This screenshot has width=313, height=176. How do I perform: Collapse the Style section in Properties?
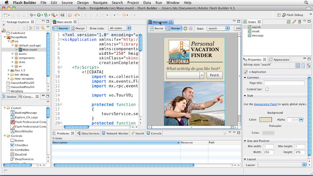[245, 95]
